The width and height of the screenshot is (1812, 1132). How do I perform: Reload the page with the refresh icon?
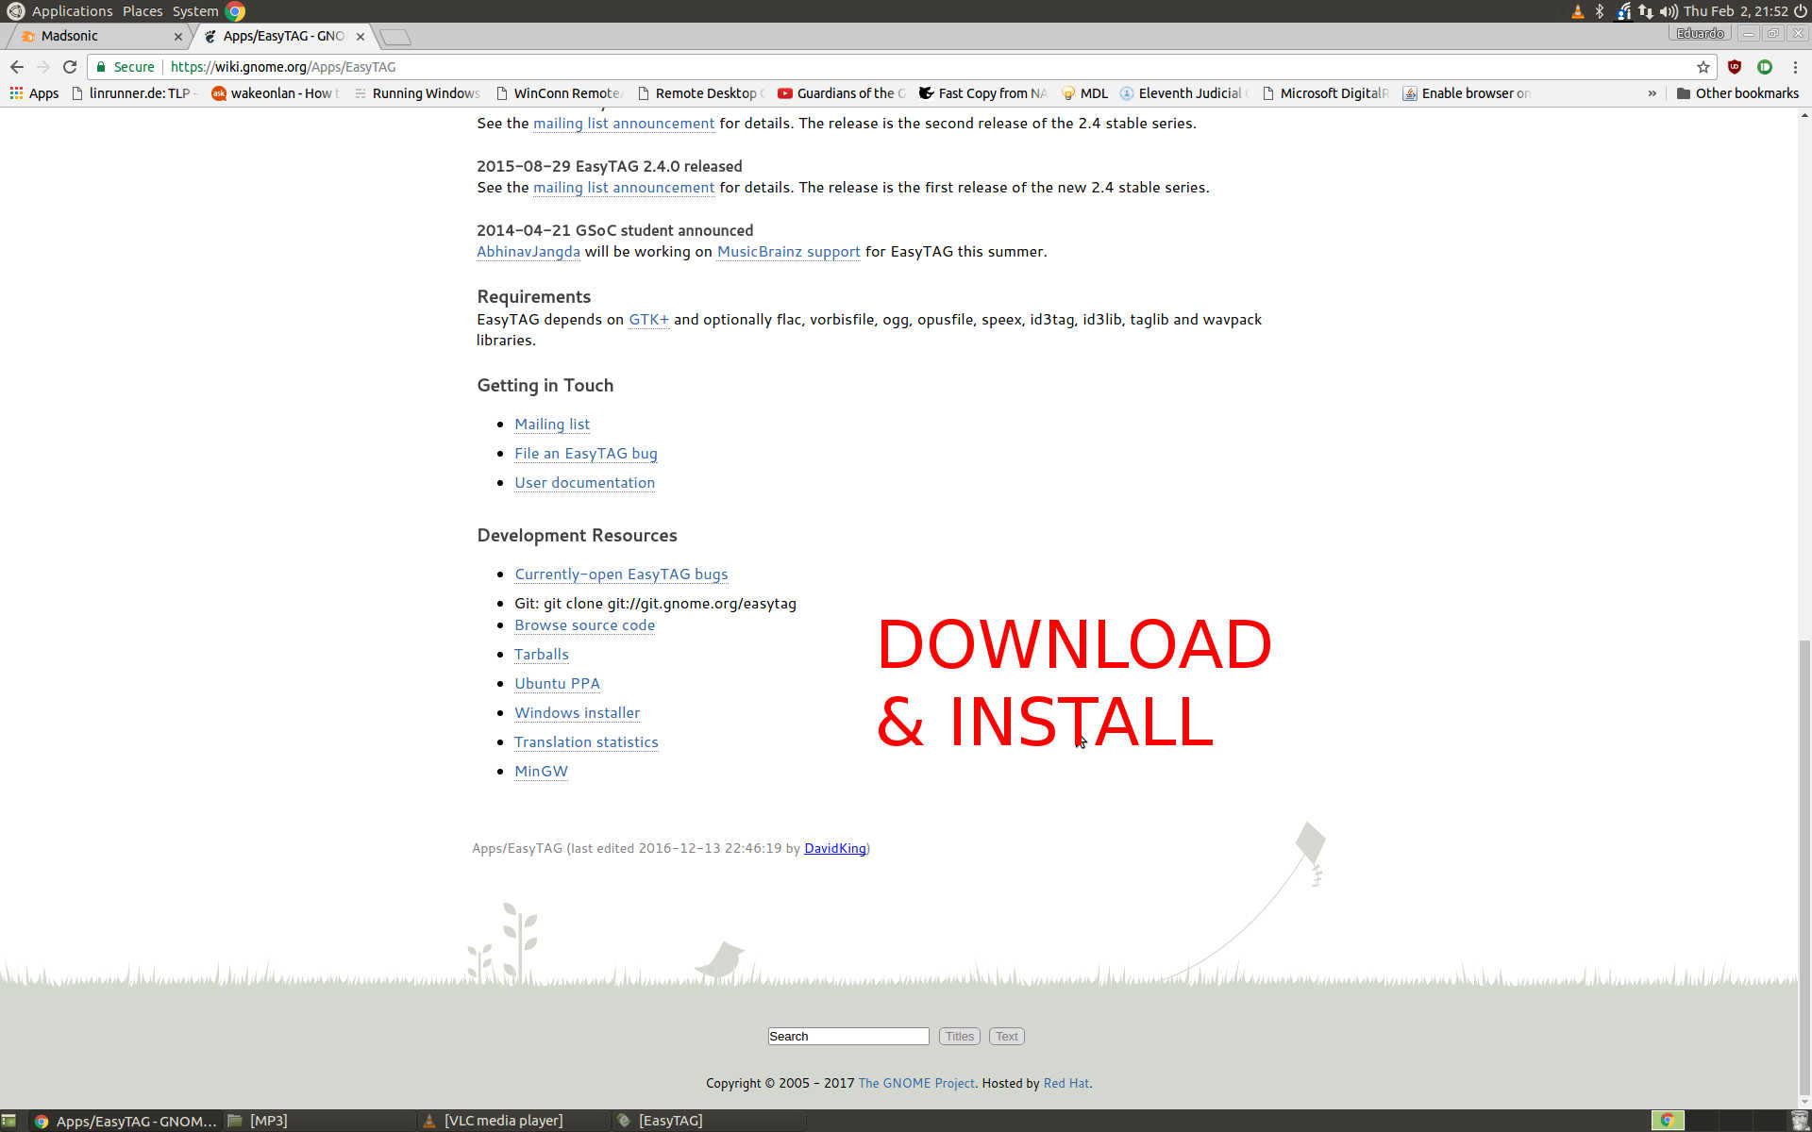tap(70, 67)
